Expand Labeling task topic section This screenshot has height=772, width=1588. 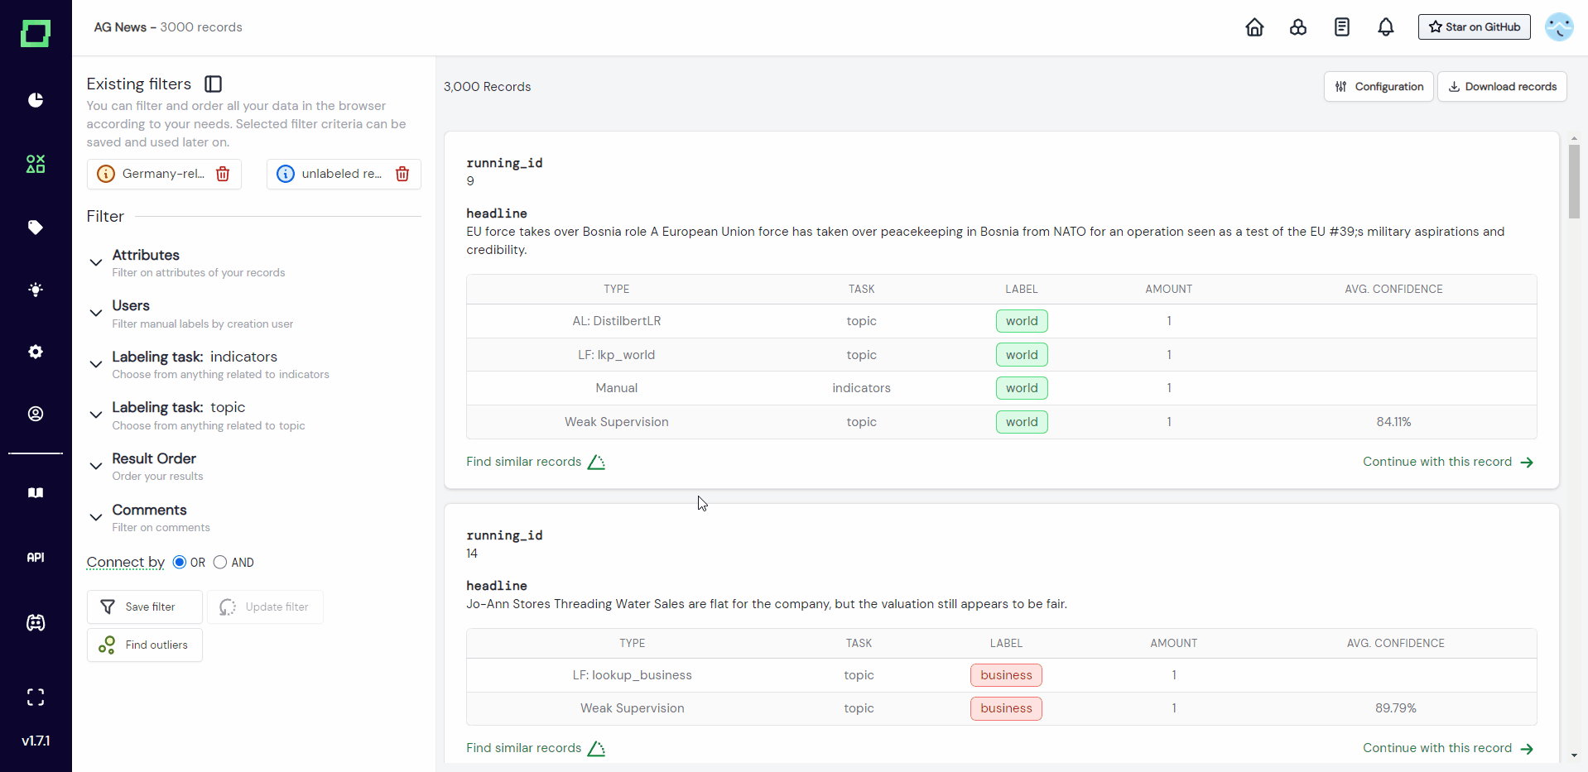96,415
